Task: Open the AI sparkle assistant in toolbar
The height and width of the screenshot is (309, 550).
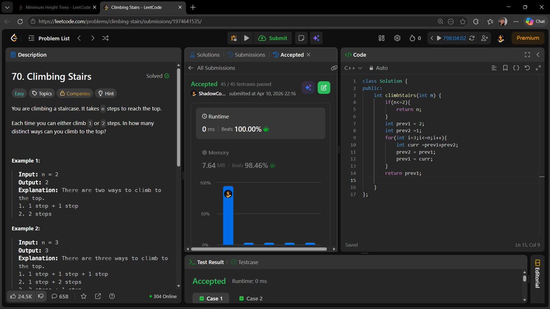Action: coord(315,38)
